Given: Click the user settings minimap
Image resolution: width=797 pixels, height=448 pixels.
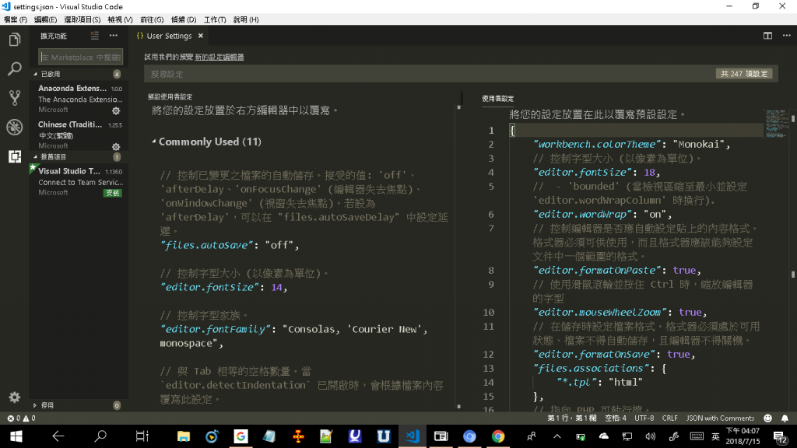Looking at the screenshot, I should [778, 124].
